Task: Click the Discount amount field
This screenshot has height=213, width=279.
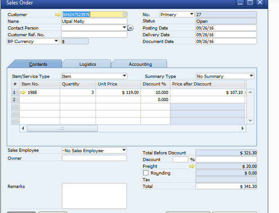Action: click(x=226, y=159)
